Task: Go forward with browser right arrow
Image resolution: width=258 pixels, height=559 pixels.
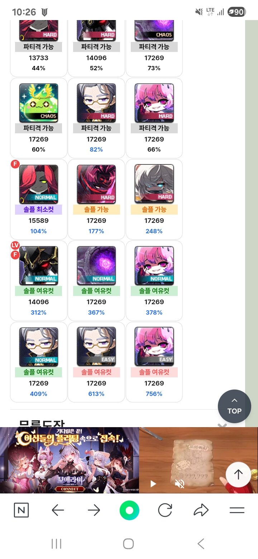Action: 94,510
